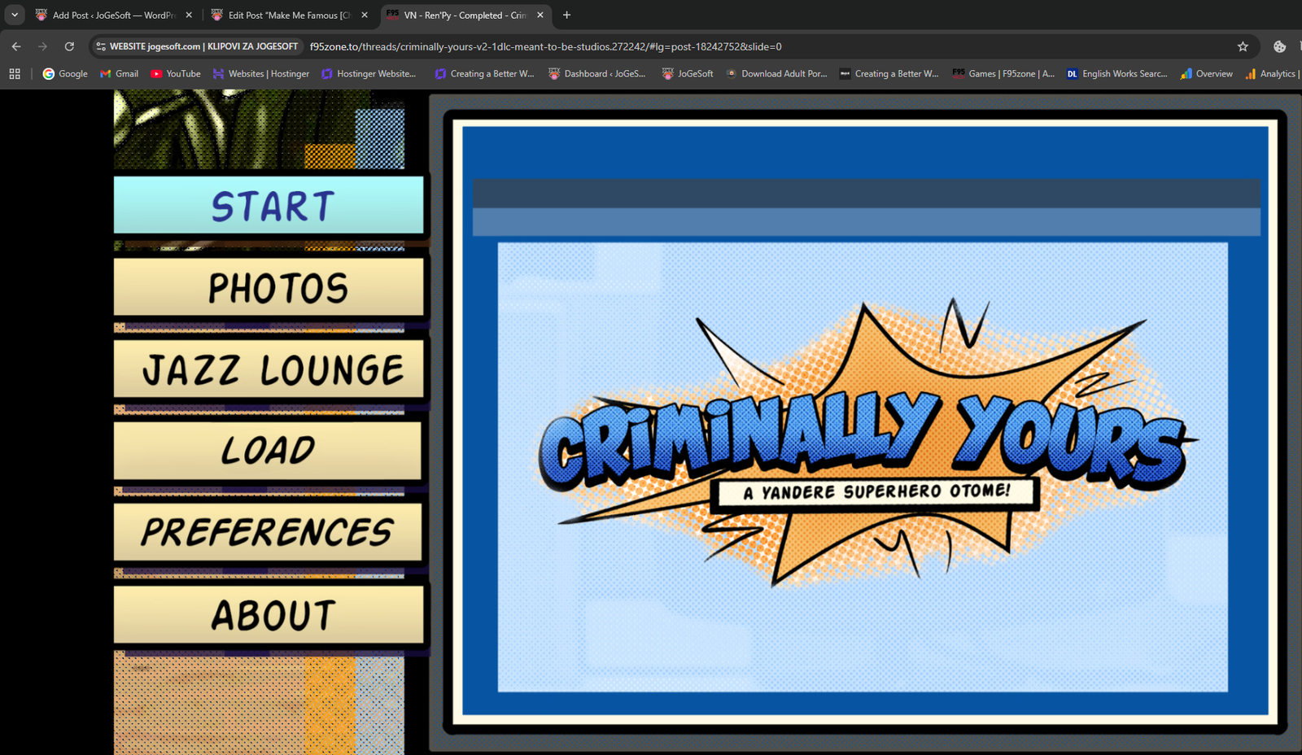Viewport: 1302px width, 755px height.
Task: Click the browser back arrow
Action: coord(16,46)
